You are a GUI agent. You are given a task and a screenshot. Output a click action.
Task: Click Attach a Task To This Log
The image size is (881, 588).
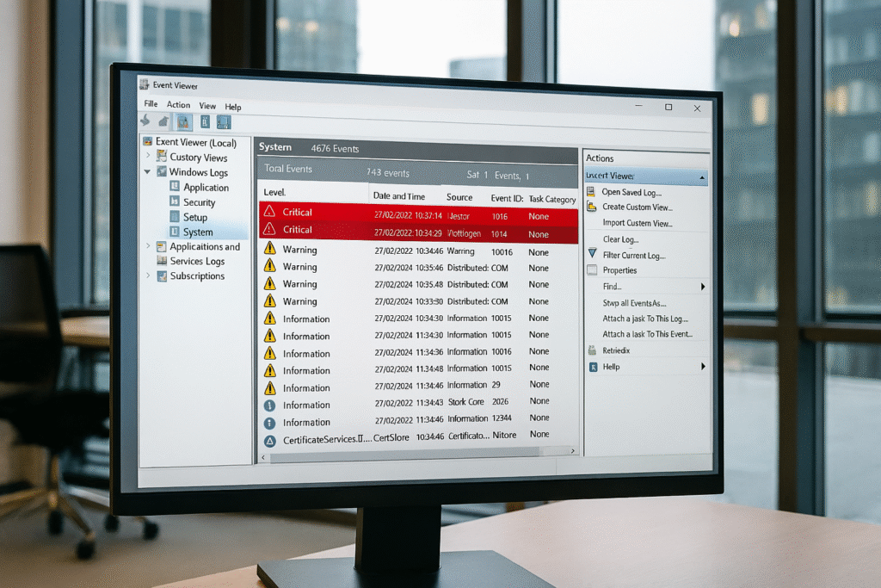point(645,319)
